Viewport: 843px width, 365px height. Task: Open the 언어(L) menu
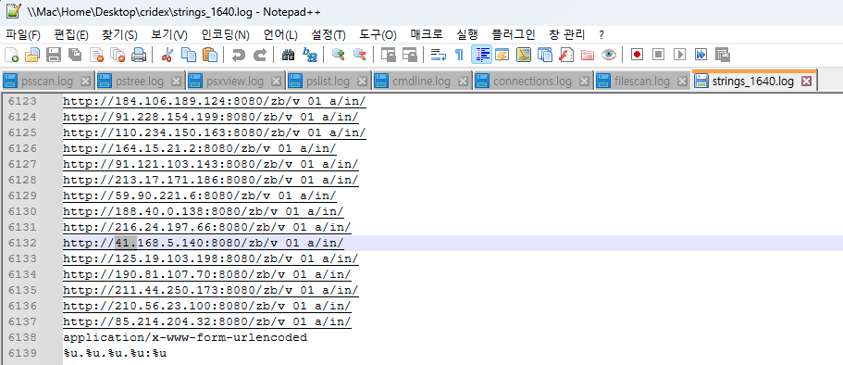pyautogui.click(x=280, y=35)
